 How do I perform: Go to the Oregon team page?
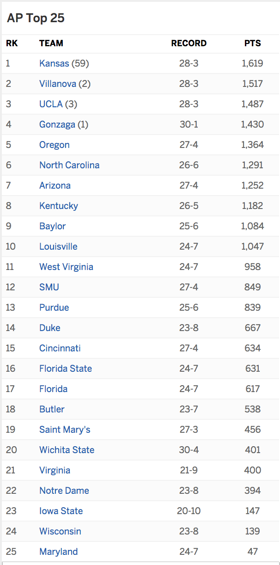click(55, 145)
